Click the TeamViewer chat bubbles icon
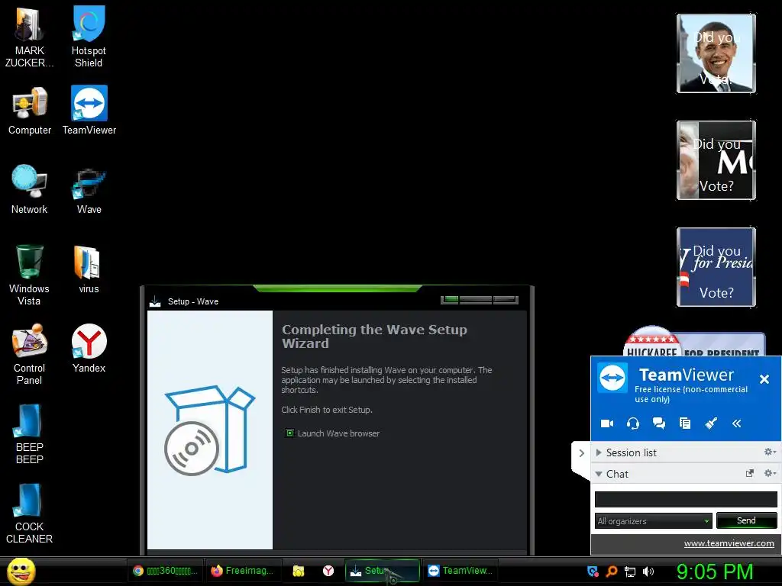 [x=659, y=423]
